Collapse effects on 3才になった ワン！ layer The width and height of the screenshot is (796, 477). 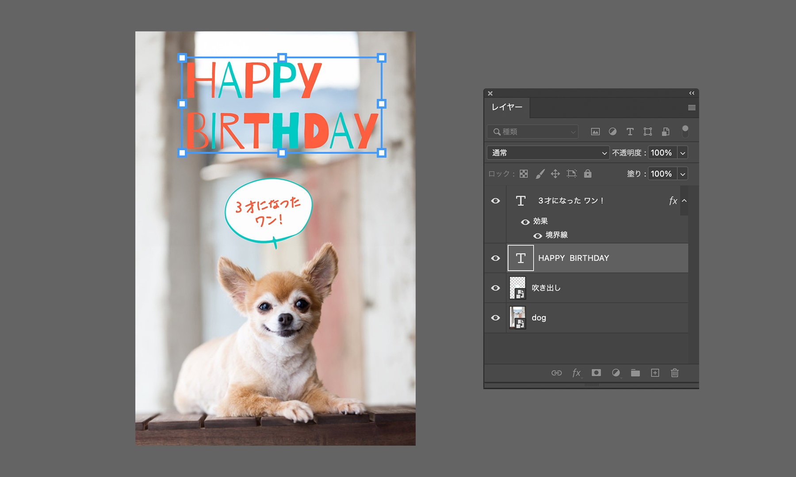(684, 201)
